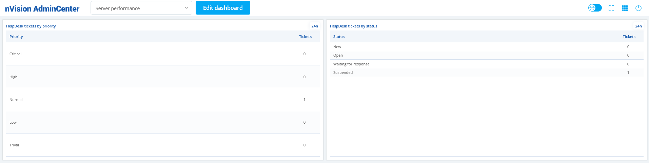Sort by the Priority column header
This screenshot has width=649, height=163.
pos(16,37)
